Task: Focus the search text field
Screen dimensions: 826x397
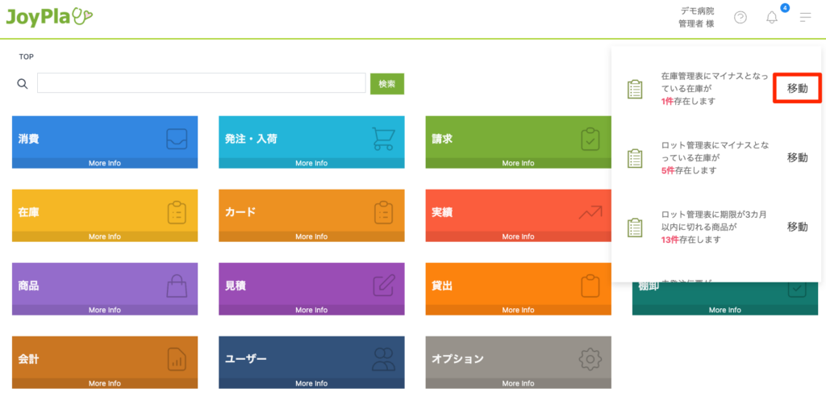Action: pos(201,83)
